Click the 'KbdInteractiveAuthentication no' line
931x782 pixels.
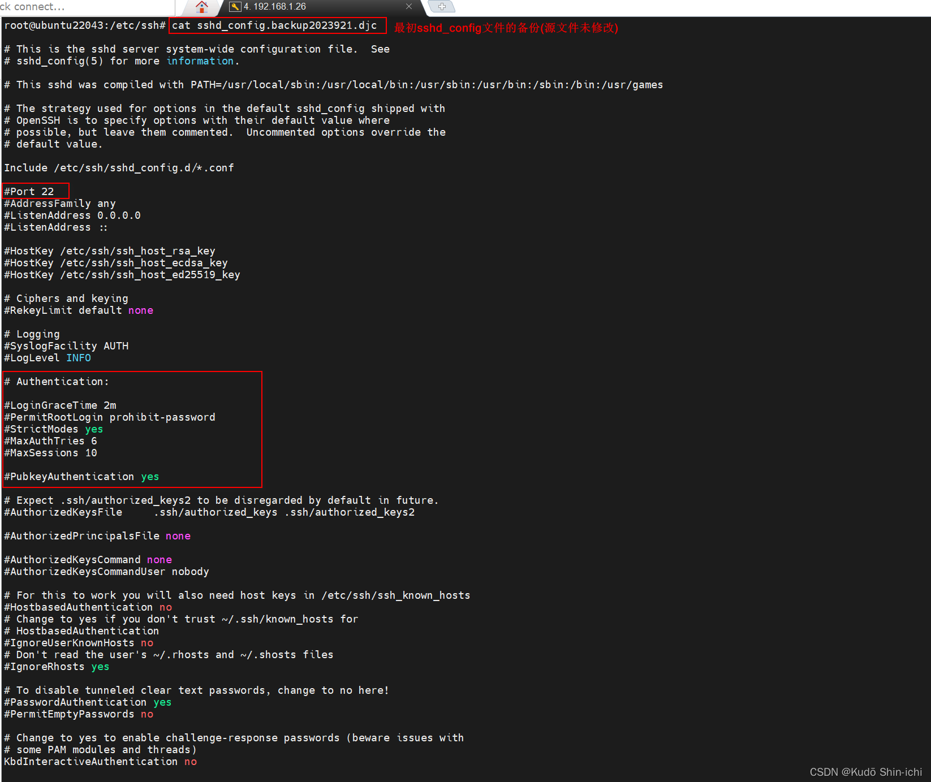tap(100, 762)
